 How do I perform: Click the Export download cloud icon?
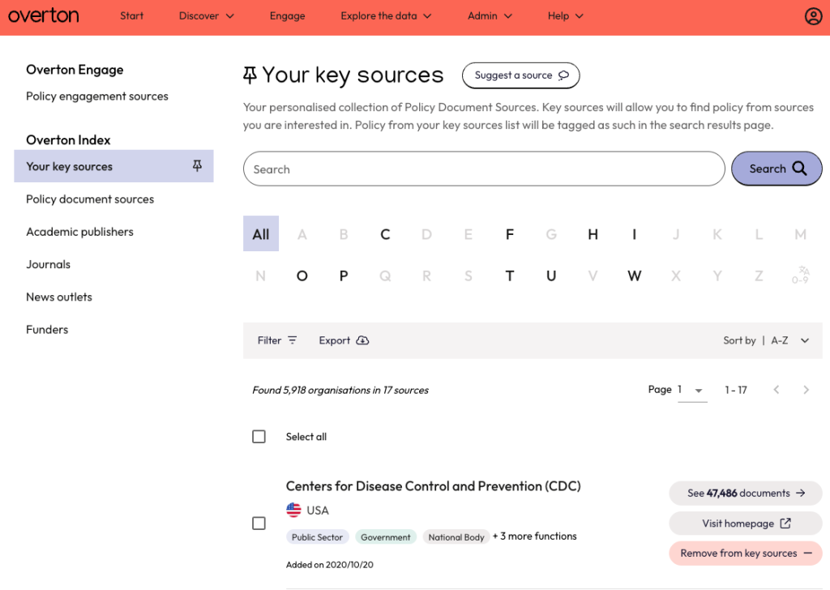click(362, 340)
